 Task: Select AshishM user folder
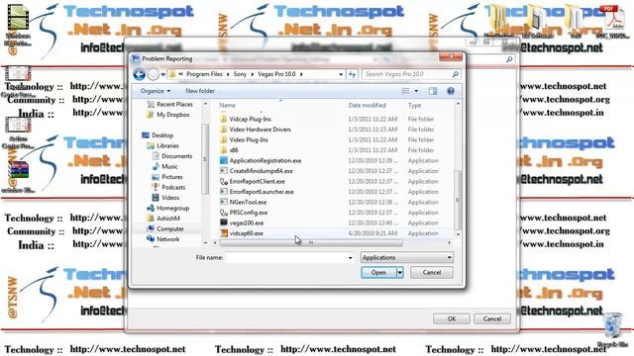(x=163, y=219)
